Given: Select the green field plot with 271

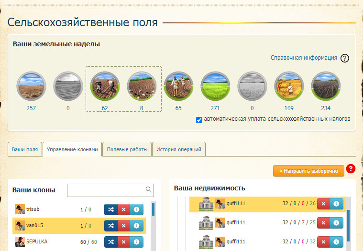Looking at the screenshot, I should tap(215, 86).
